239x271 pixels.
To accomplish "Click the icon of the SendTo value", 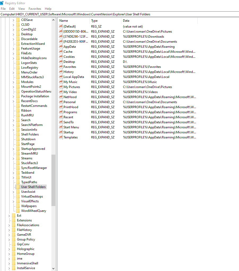I will click(x=61, y=122).
